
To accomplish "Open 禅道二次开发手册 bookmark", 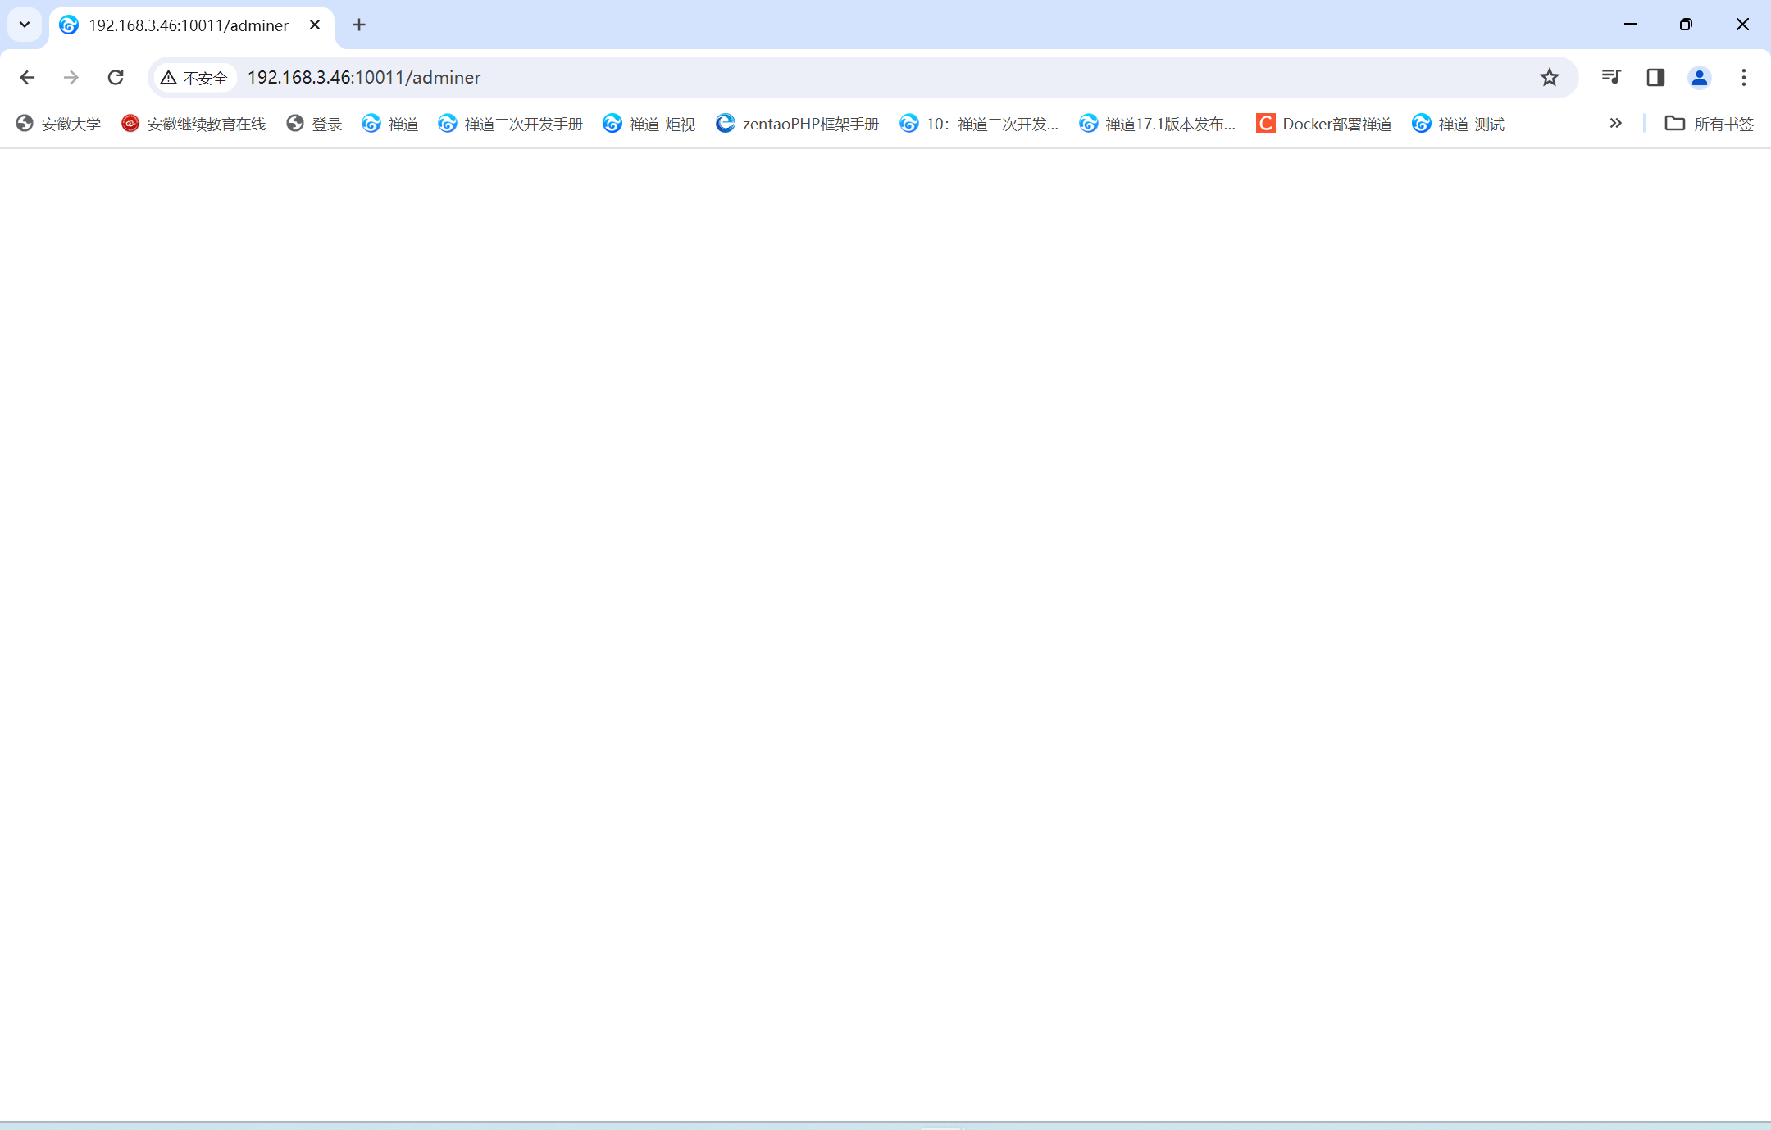I will (510, 124).
